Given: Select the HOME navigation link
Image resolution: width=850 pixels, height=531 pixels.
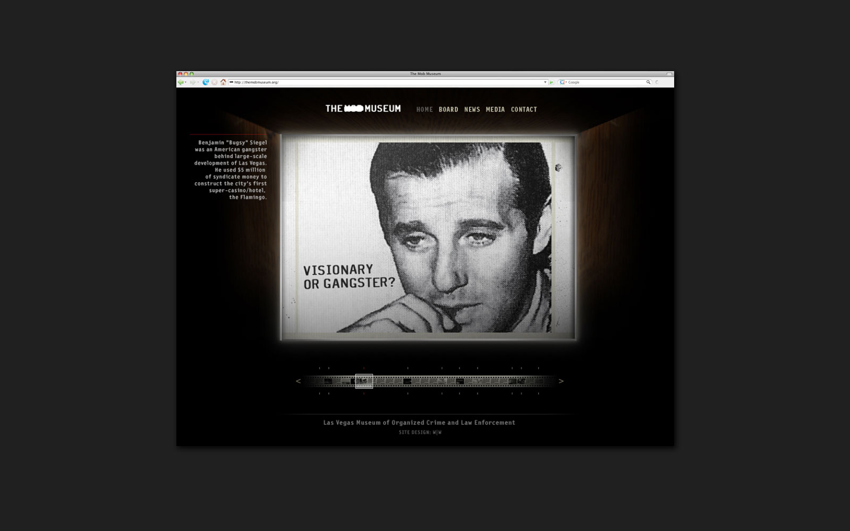Looking at the screenshot, I should 424,109.
